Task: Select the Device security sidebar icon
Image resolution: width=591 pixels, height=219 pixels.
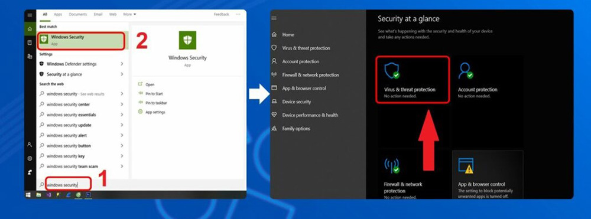Action: tap(274, 102)
